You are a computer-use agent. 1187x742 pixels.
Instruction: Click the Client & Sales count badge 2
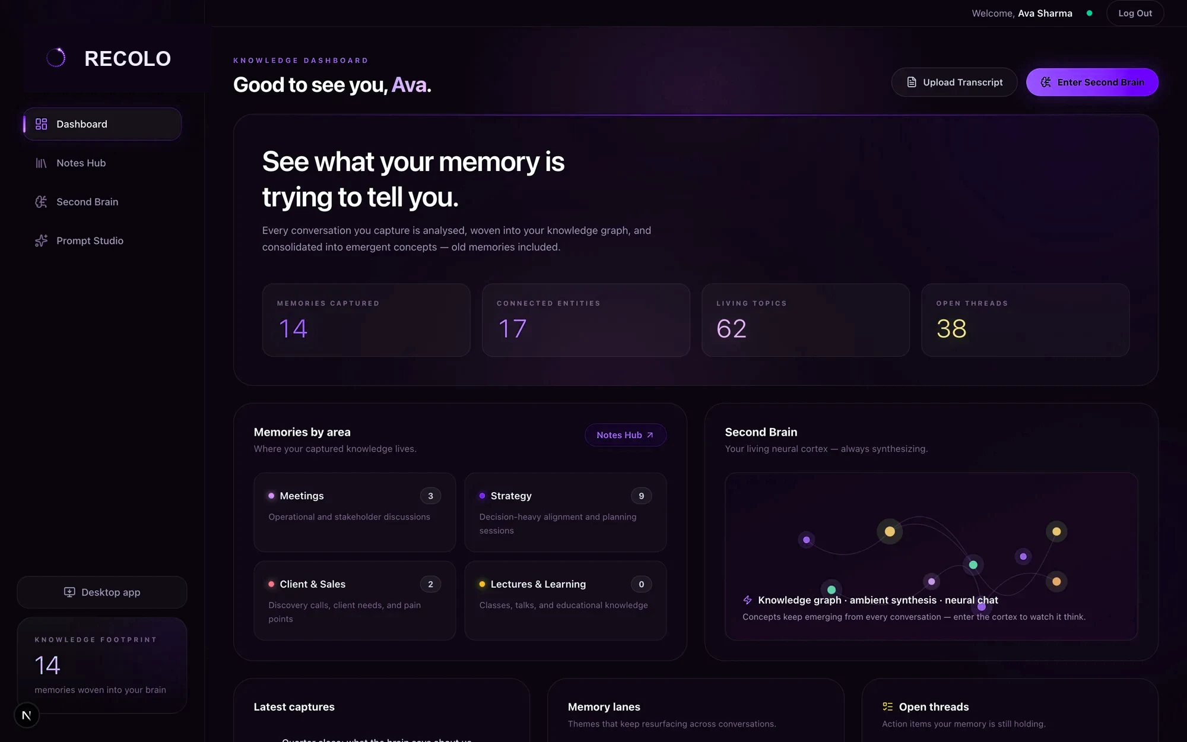pyautogui.click(x=430, y=584)
